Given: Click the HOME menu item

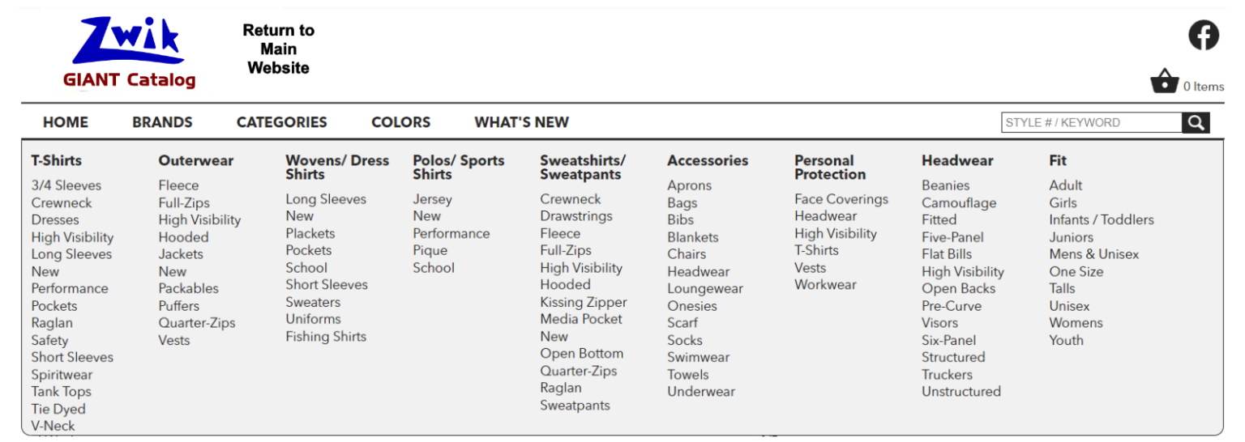Looking at the screenshot, I should click(66, 122).
